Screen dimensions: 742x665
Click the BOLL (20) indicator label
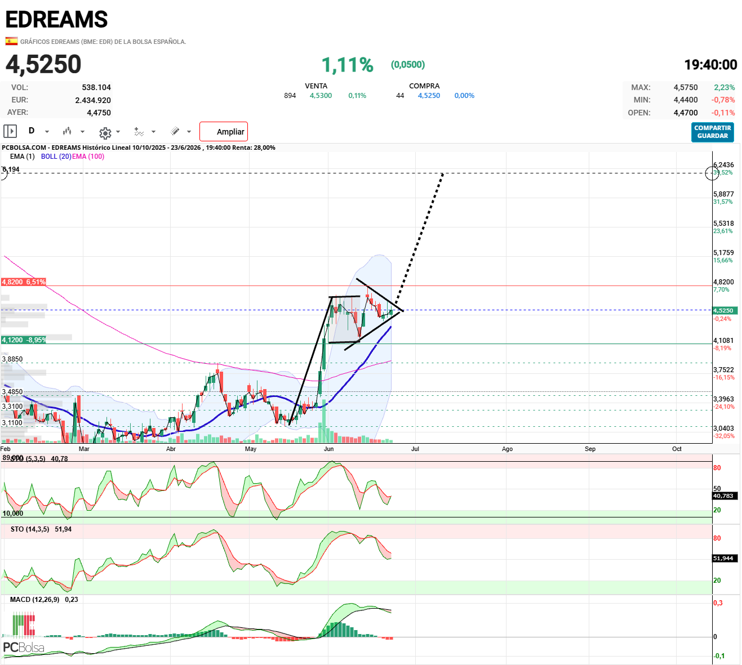click(x=56, y=157)
